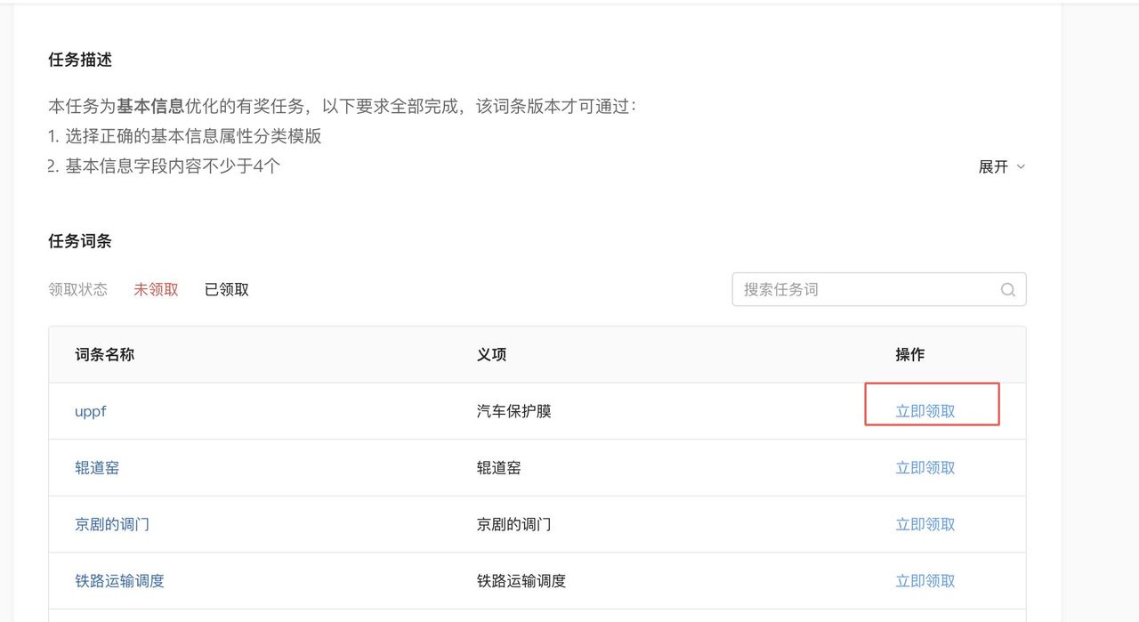Viewport: 1139px width, 622px height.
Task: Claim the 辊道窑 task via 立即领取
Action: (925, 467)
